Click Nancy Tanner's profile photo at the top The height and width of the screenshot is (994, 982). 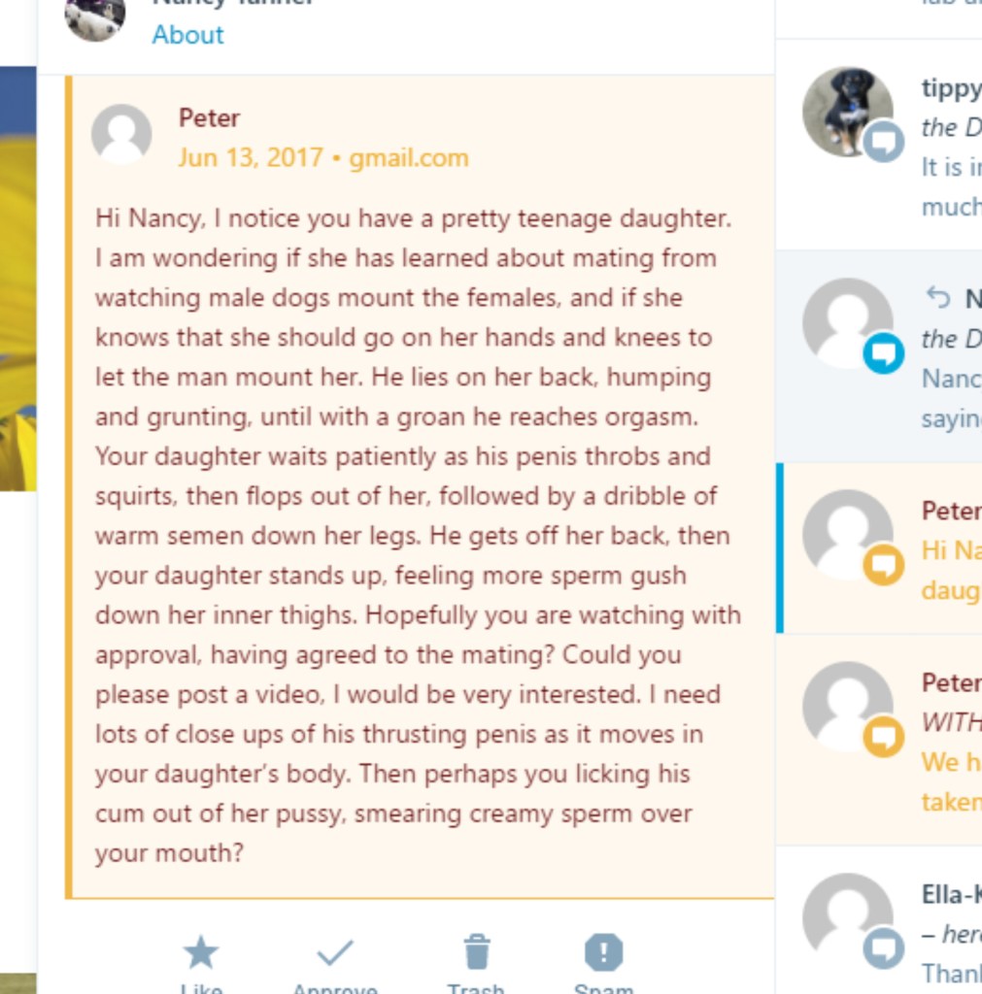click(x=95, y=17)
